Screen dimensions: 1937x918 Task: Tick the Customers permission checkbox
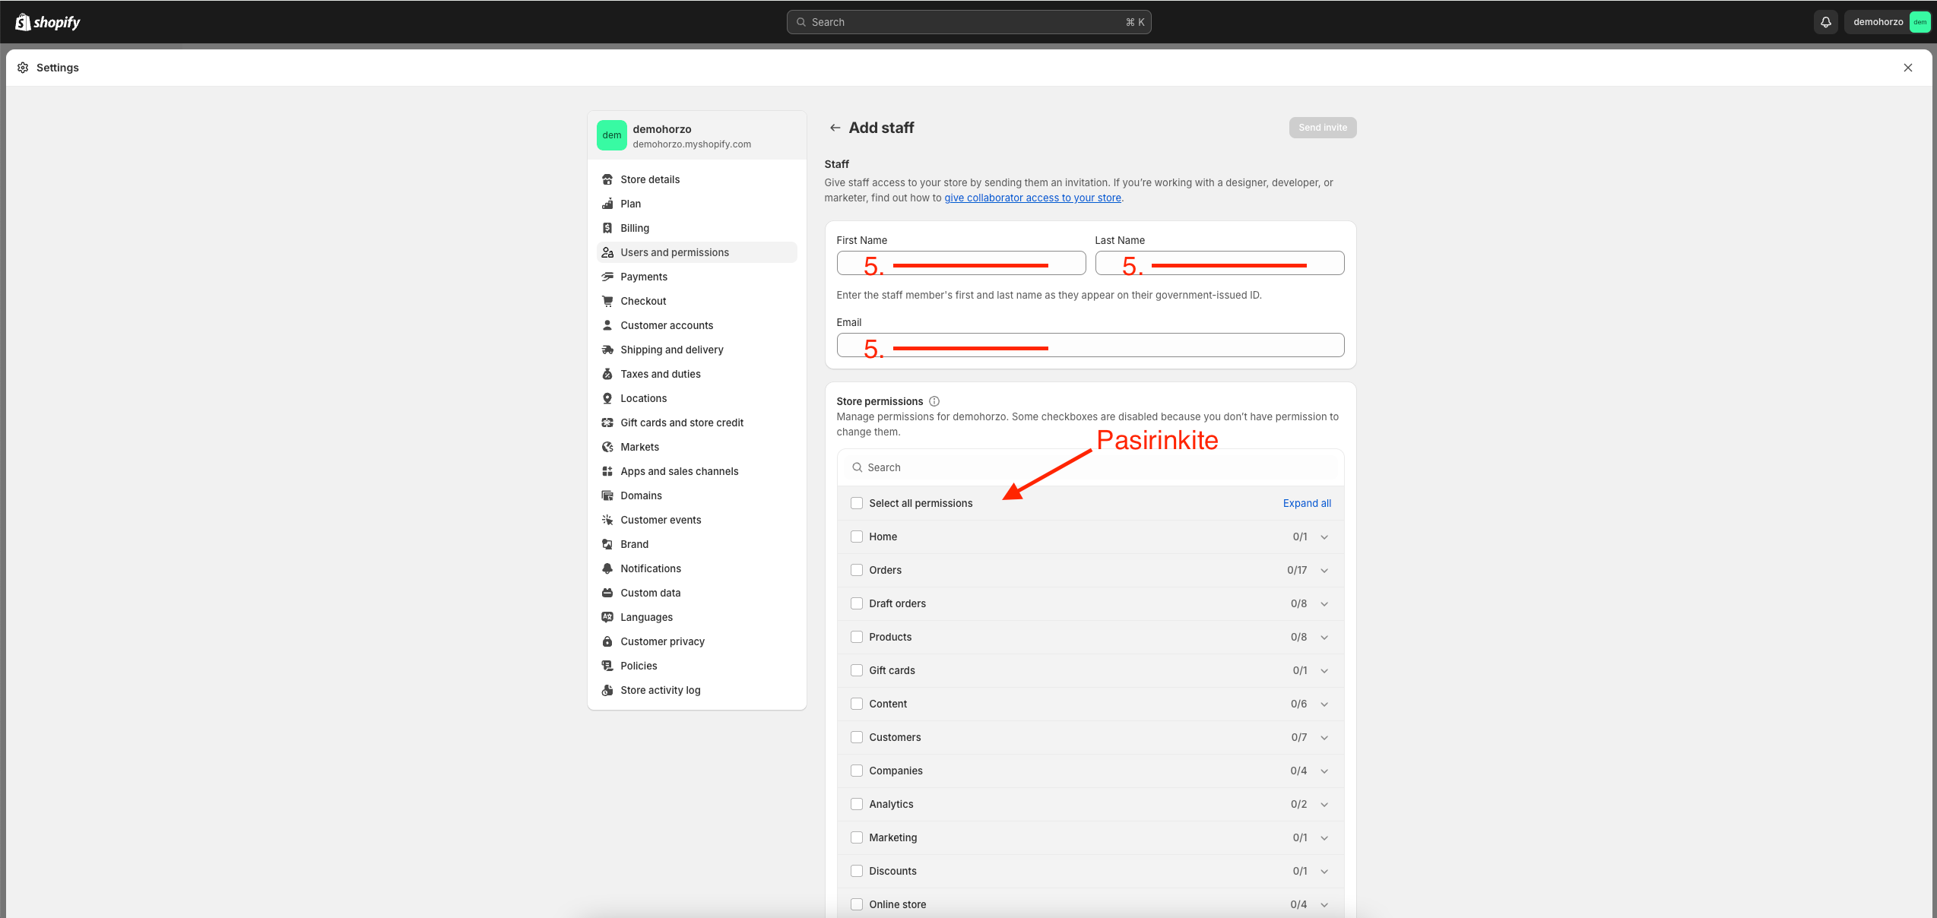857,737
